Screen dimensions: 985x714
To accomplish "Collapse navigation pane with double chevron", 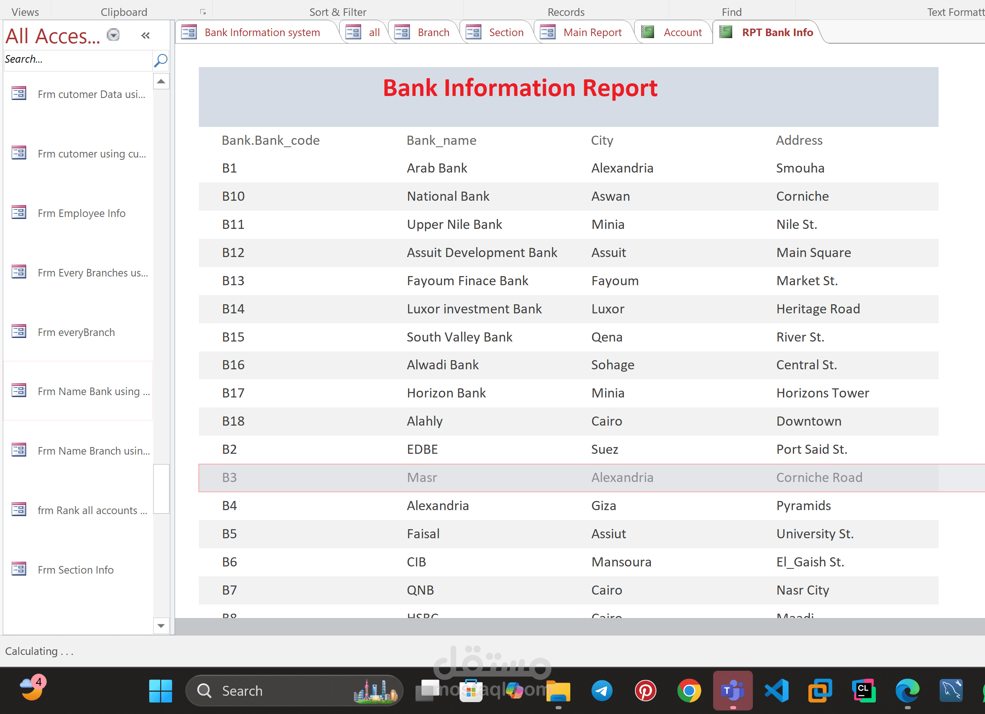I will (146, 36).
